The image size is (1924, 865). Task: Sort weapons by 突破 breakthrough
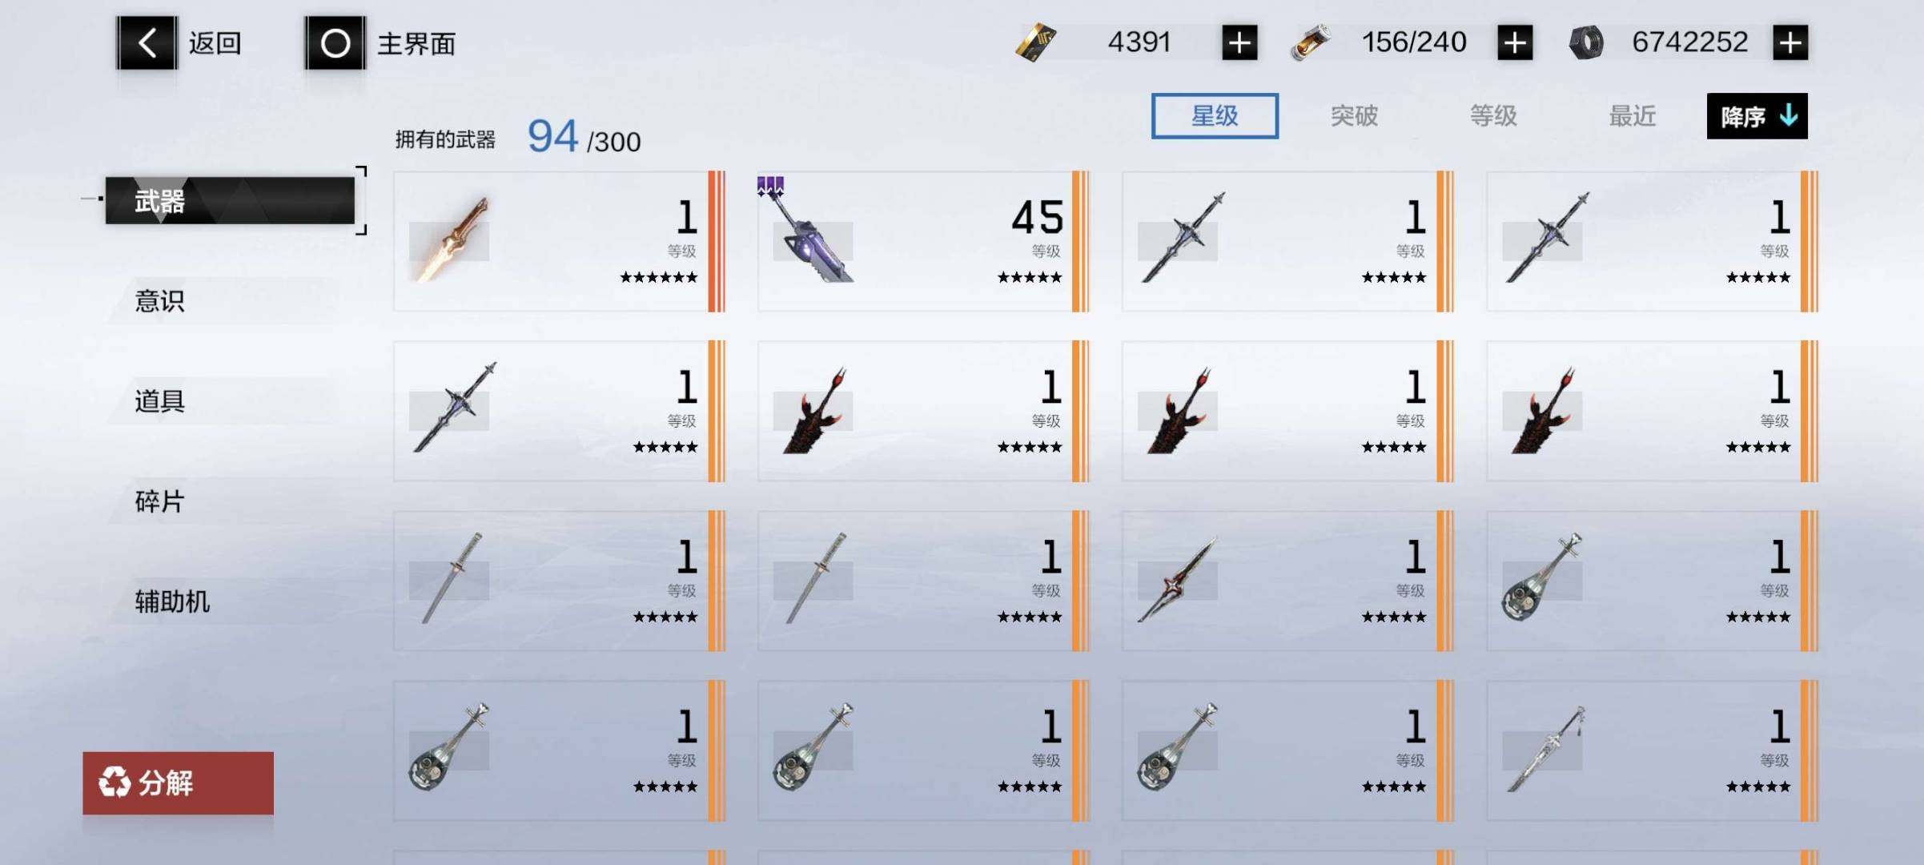click(1354, 116)
